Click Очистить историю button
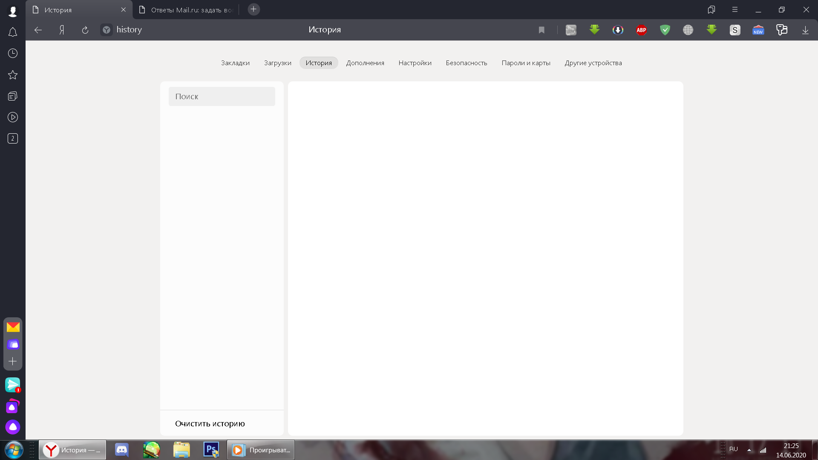 pos(210,423)
